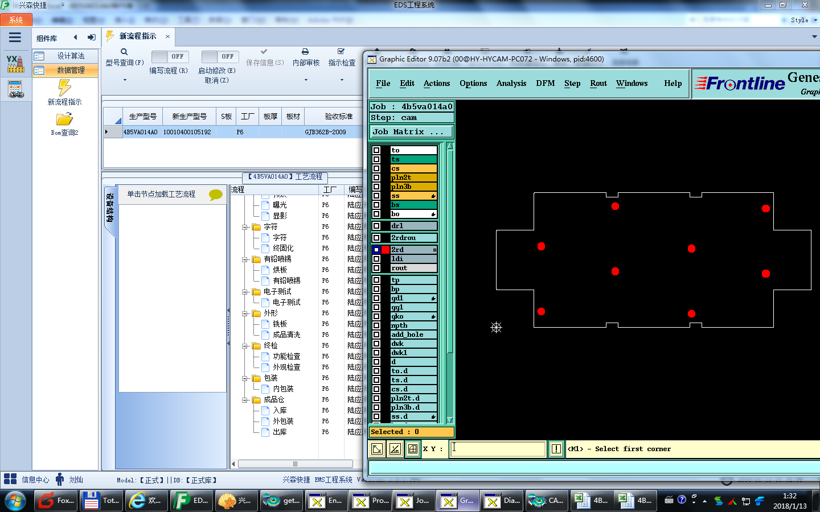820x512 pixels.
Task: Click the 内部审核 printer icon
Action: coord(305,51)
